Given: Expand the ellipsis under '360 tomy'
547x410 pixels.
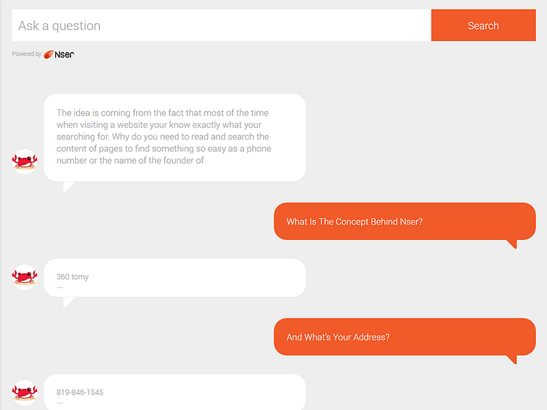Looking at the screenshot, I should click(59, 287).
